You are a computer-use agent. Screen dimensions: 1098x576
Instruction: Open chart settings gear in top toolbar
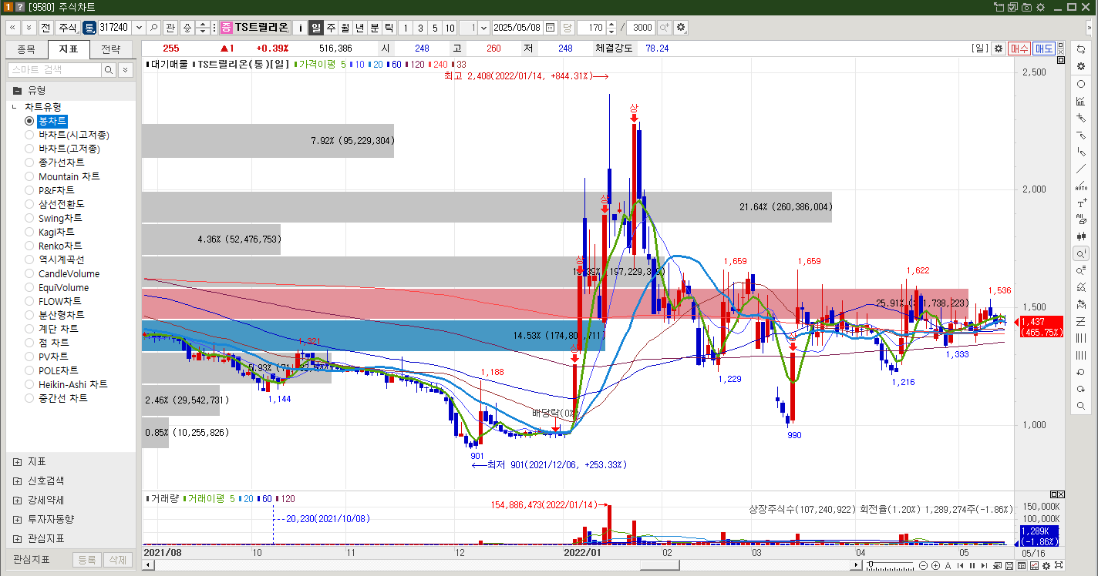680,27
